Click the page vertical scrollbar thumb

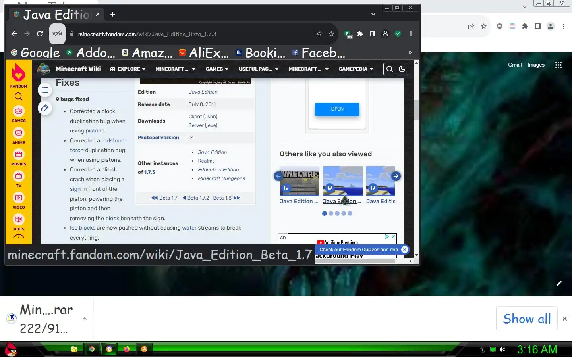(x=416, y=110)
